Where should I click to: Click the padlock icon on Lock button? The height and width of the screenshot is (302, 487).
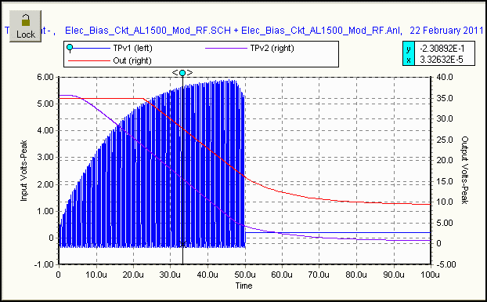[x=26, y=20]
